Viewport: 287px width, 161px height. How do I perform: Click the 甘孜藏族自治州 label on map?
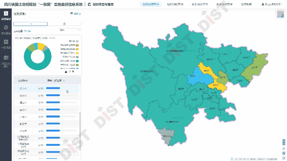point(147,72)
